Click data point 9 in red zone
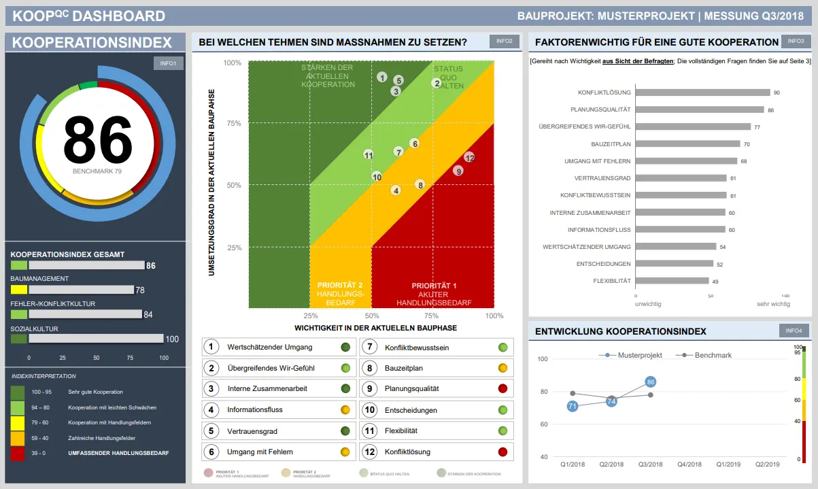The width and height of the screenshot is (818, 489). [x=459, y=171]
